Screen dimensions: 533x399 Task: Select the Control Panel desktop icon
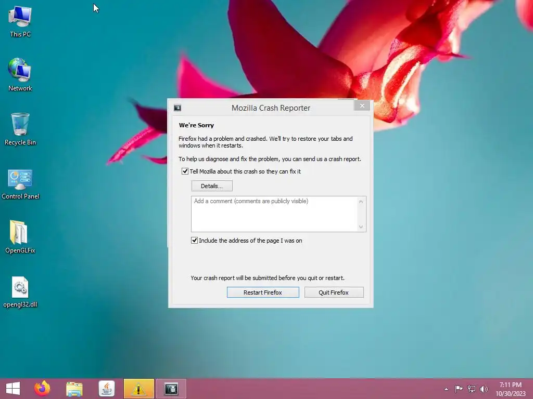(20, 184)
